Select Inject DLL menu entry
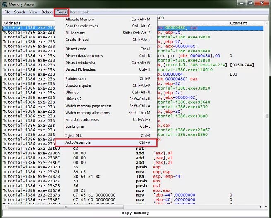This screenshot has height=218, width=271. pos(106,135)
